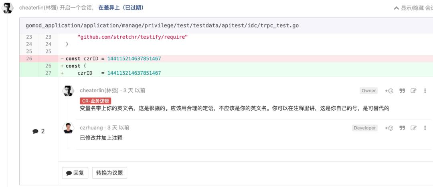Click cheaterlin(林强) name in the comment
This screenshot has width=433, height=187.
pos(99,91)
